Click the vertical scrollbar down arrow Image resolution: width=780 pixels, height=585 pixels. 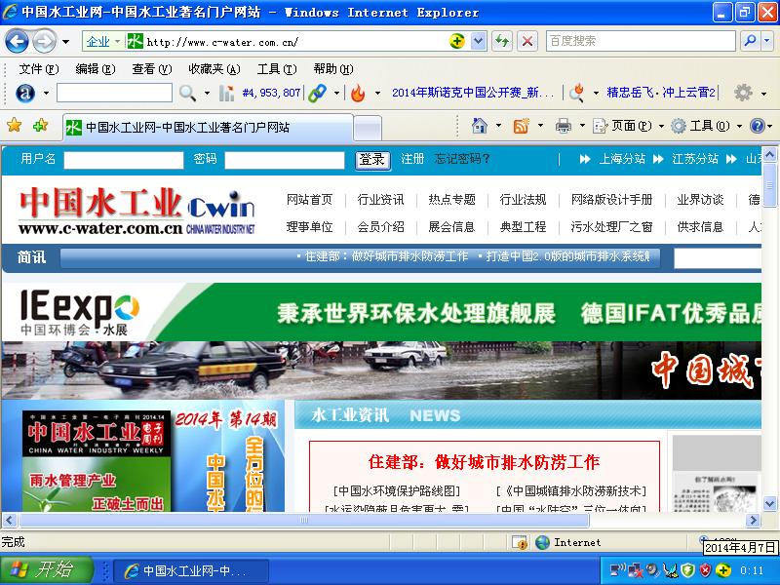[769, 503]
